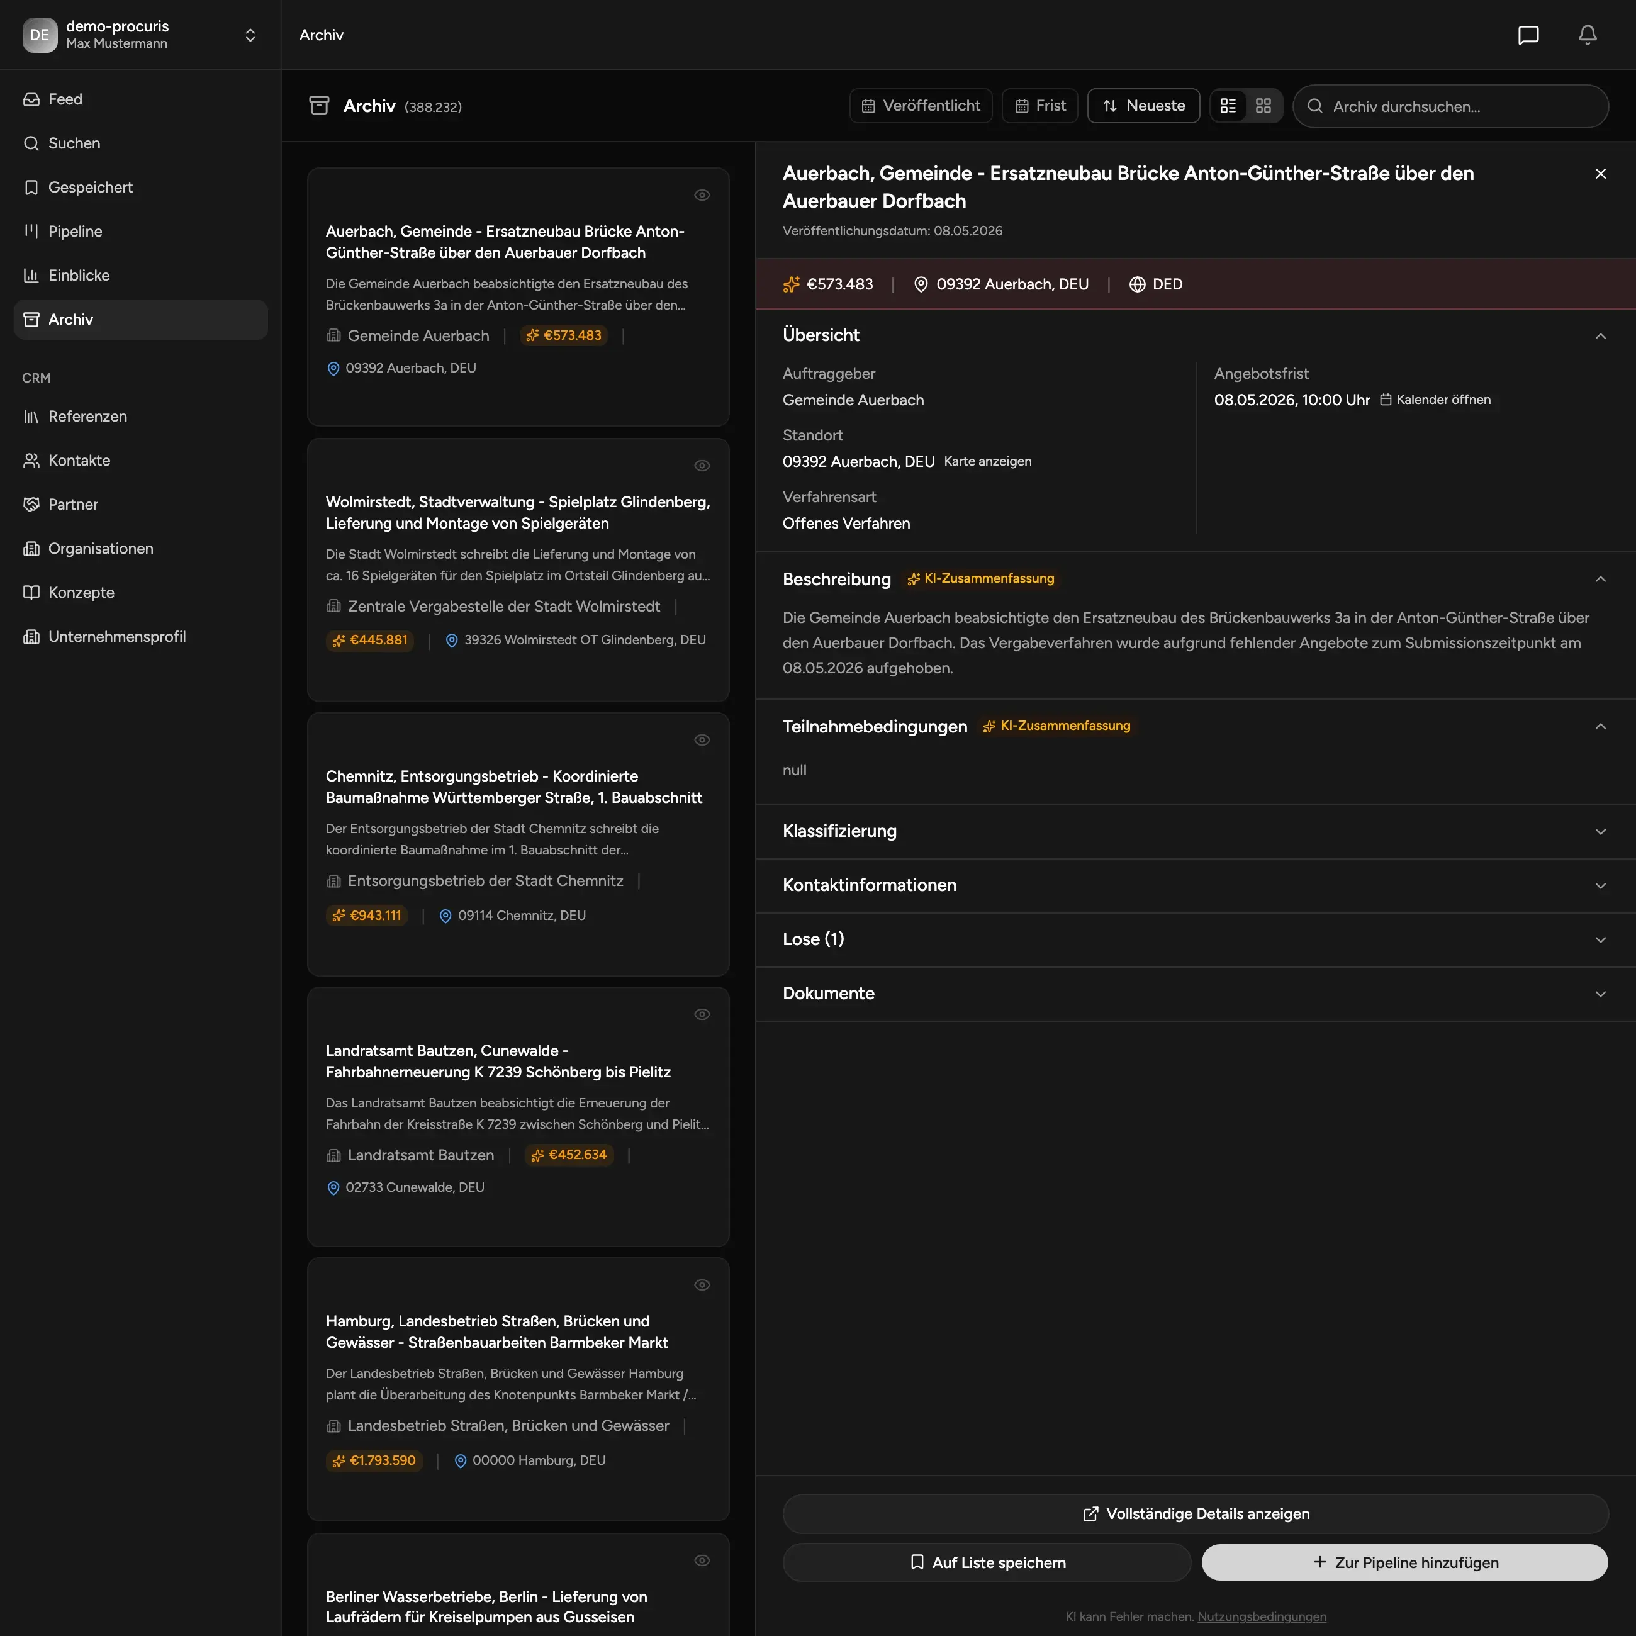Open the Neueste sort order menu
Image resolution: width=1636 pixels, height=1636 pixels.
click(x=1143, y=106)
